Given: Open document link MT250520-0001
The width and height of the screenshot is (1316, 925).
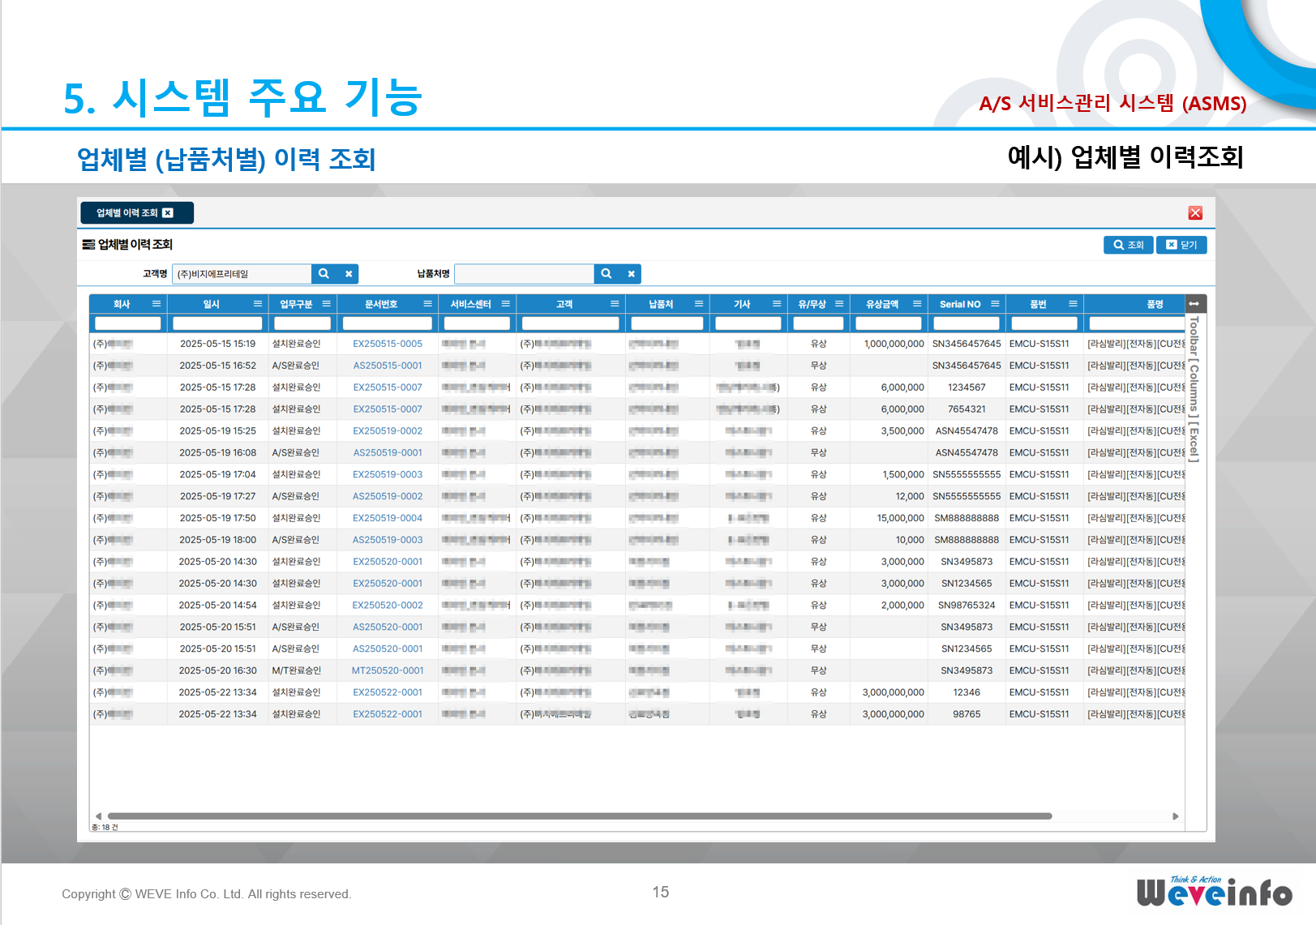Looking at the screenshot, I should click(x=388, y=670).
